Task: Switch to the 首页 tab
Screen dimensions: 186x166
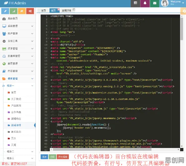Action: (x=53, y=11)
